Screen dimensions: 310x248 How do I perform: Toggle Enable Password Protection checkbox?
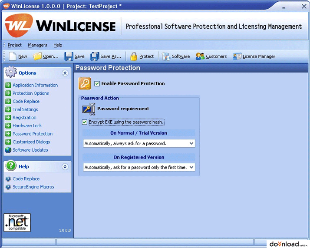(97, 84)
